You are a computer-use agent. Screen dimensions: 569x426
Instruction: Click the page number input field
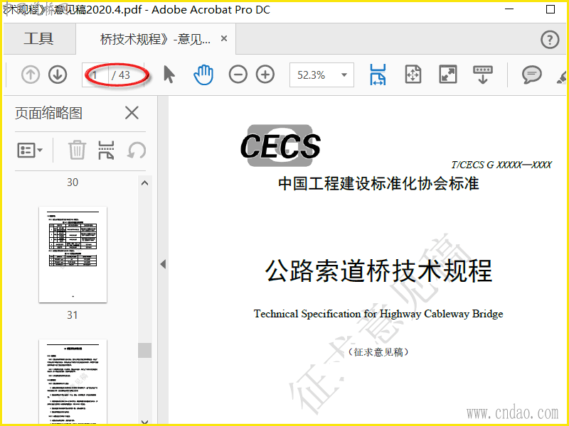[95, 75]
